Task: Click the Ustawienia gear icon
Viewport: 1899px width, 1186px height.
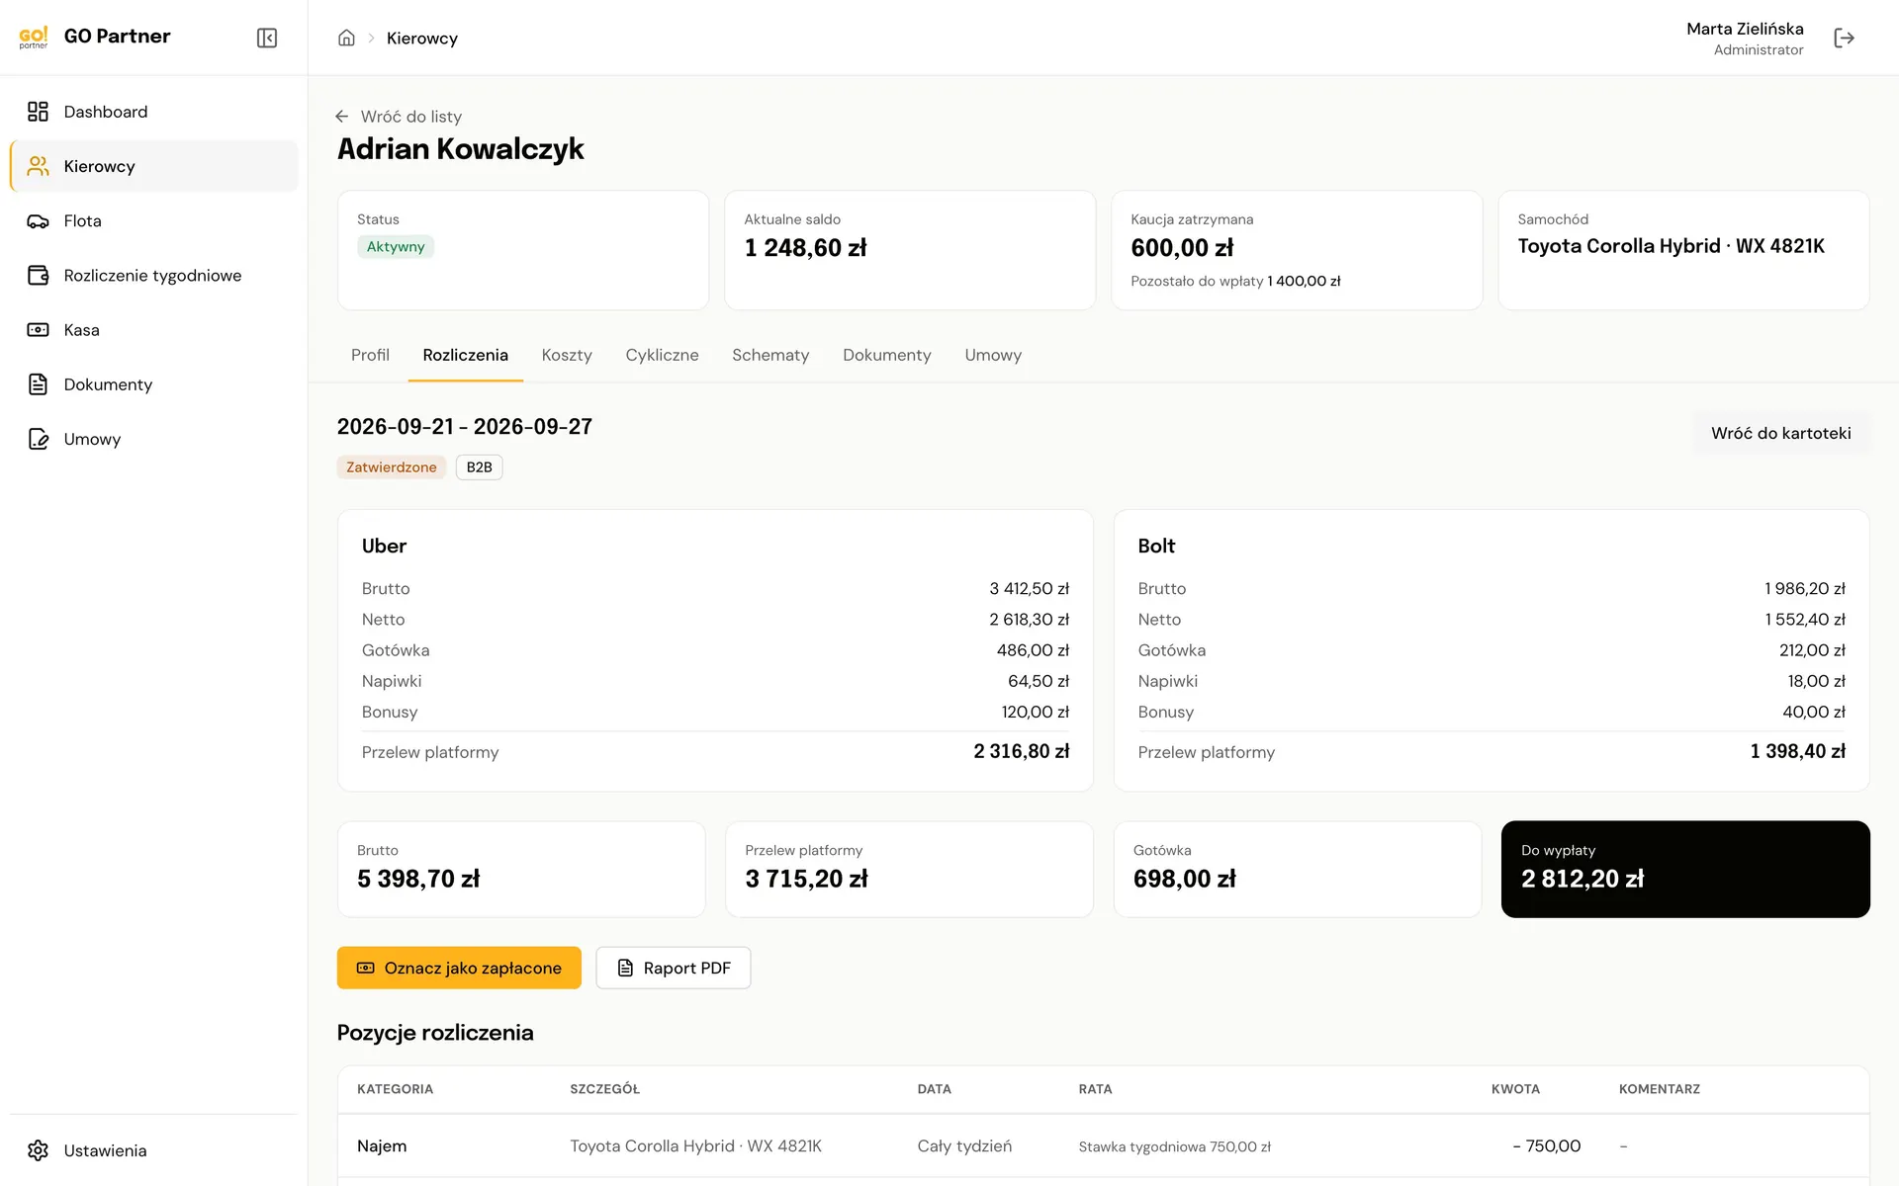Action: coord(38,1150)
